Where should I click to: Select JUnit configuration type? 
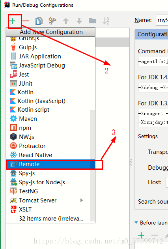click(x=50, y=84)
